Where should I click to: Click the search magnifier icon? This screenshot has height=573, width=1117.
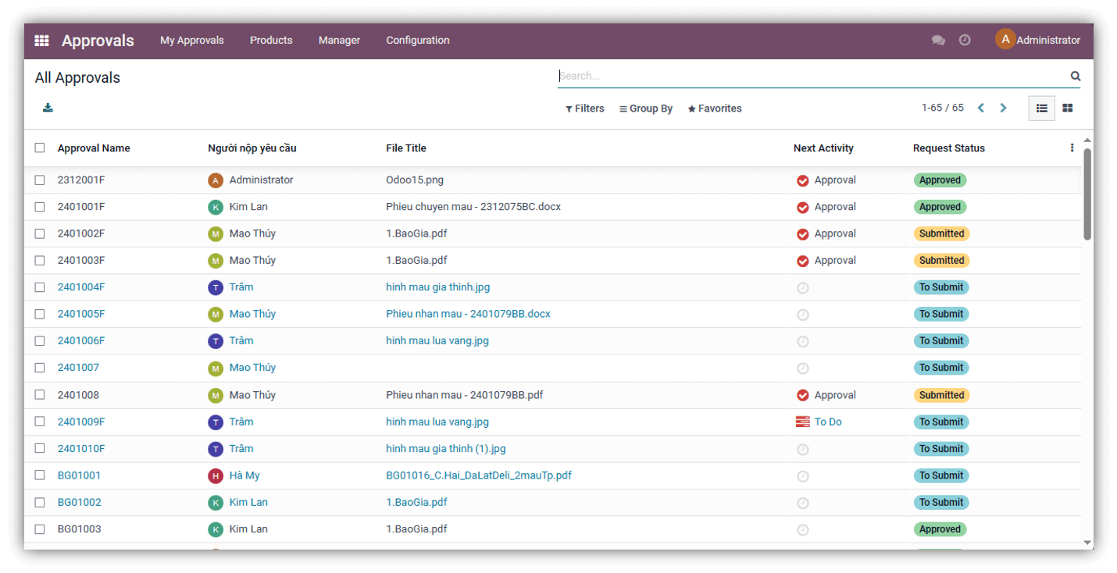(1076, 77)
